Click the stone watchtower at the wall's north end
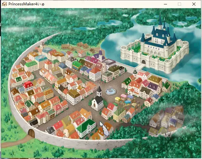Image resolution: width=202 pixels, height=159 pixels. click(x=42, y=45)
